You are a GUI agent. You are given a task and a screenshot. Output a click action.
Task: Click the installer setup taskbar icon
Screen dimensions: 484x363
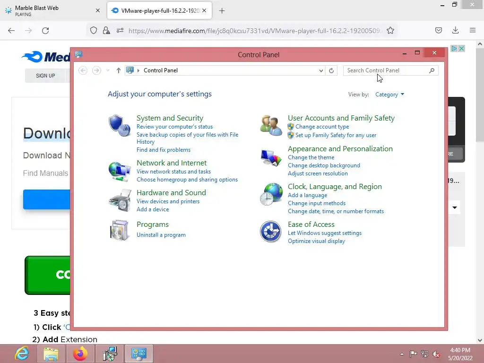coord(110,354)
